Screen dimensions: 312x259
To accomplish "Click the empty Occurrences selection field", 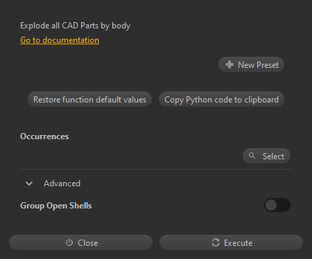I will coord(130,156).
